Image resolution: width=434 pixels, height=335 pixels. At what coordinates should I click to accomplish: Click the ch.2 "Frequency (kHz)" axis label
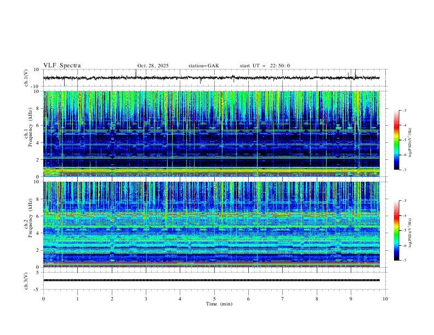pos(30,218)
